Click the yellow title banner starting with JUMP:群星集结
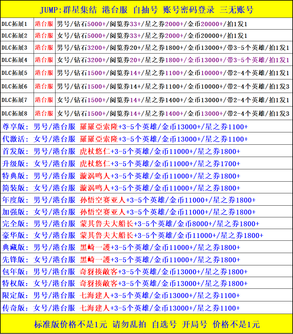The image size is (293, 334). (x=146, y=10)
